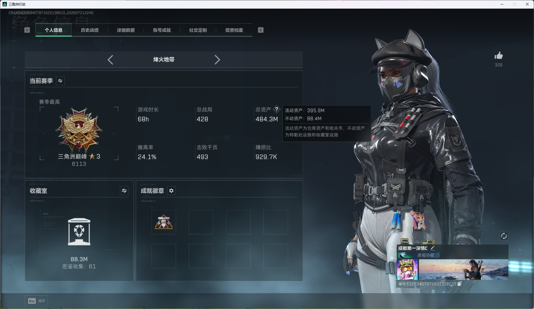This screenshot has width=534, height=309.
Task: Open the 历史战绩 tab
Action: pyautogui.click(x=90, y=30)
